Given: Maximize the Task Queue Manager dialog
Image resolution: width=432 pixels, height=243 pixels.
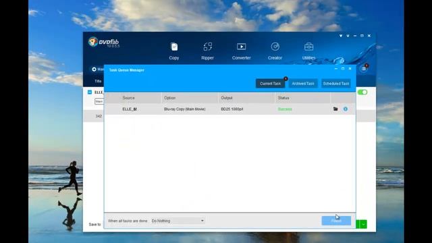Looking at the screenshot, I should (343, 69).
